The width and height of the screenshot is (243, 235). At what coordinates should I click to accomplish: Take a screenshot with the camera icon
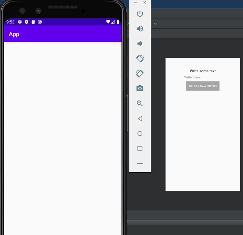coord(140,88)
